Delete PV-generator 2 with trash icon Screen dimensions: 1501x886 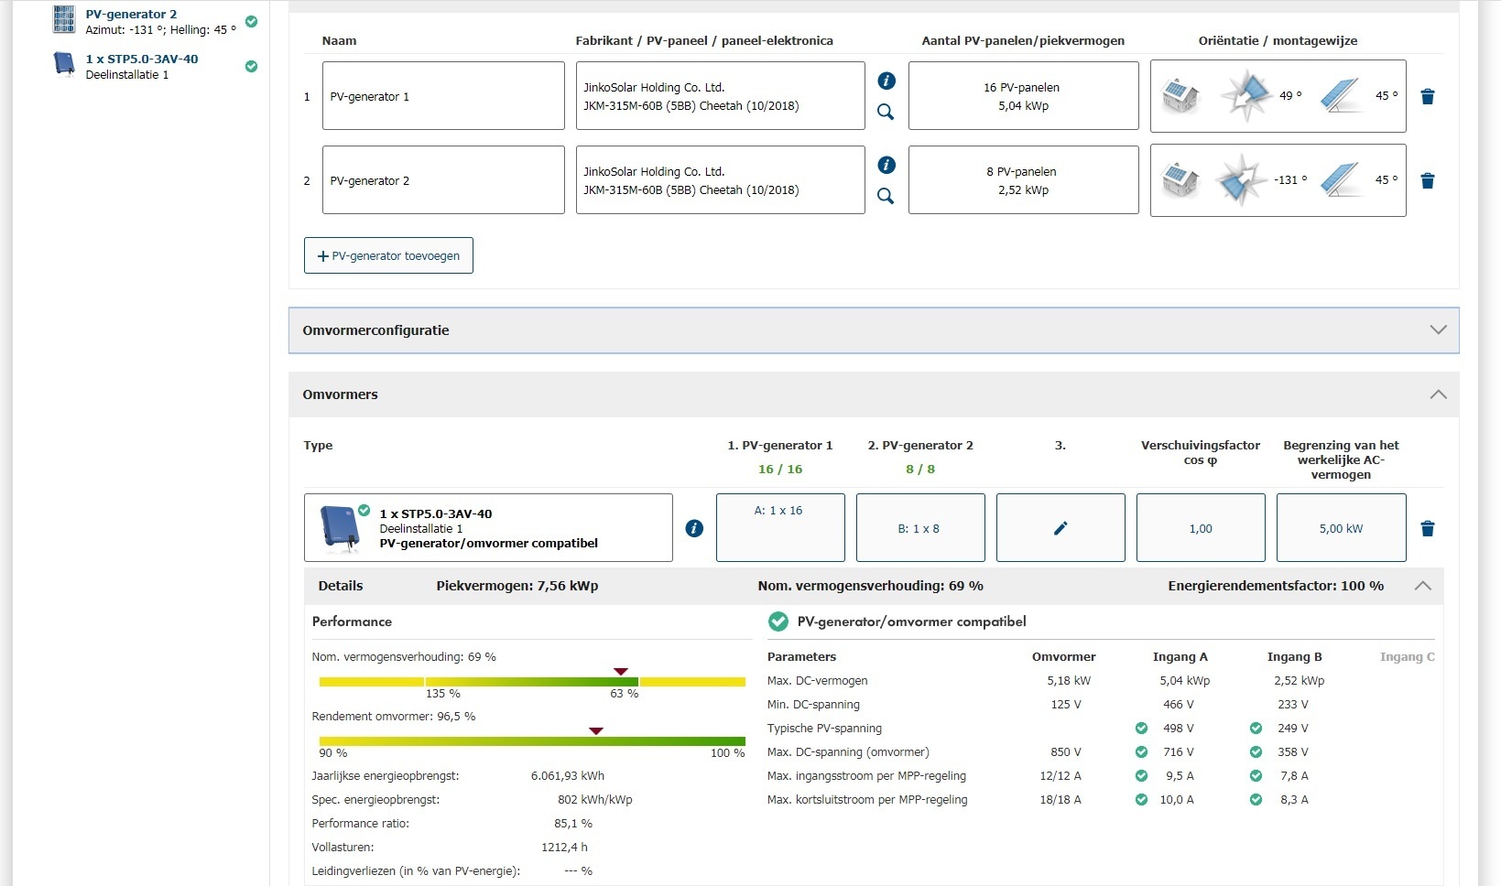[x=1427, y=181]
